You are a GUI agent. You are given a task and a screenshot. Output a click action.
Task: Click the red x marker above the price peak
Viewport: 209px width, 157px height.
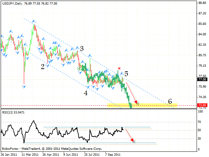click(x=119, y=68)
